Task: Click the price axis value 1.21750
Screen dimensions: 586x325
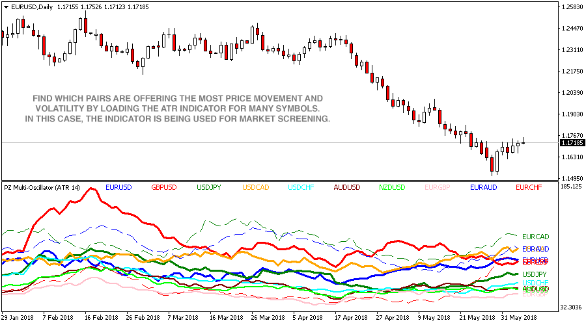Action: (572, 71)
